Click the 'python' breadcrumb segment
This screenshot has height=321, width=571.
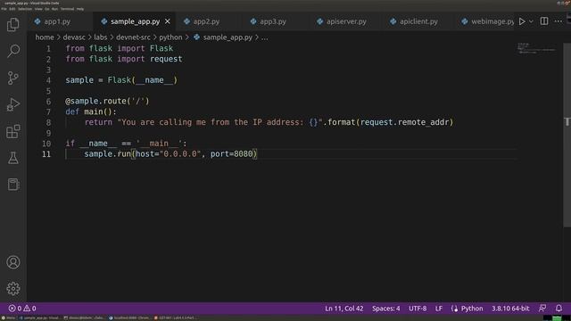point(170,37)
